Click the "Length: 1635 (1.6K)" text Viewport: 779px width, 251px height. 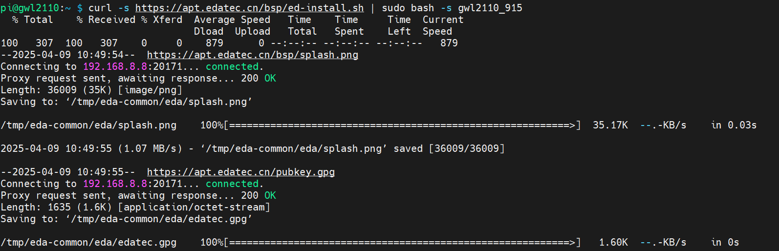point(56,207)
